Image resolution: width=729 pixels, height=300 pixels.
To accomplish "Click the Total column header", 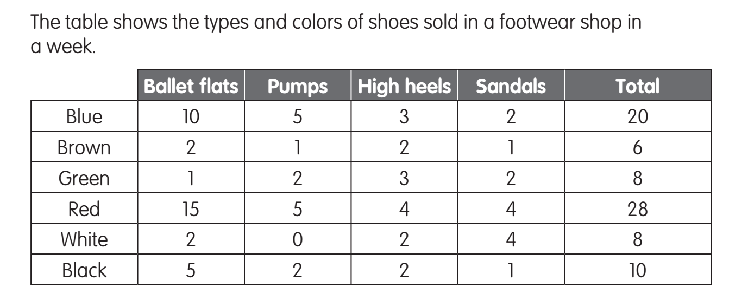I will 638,86.
